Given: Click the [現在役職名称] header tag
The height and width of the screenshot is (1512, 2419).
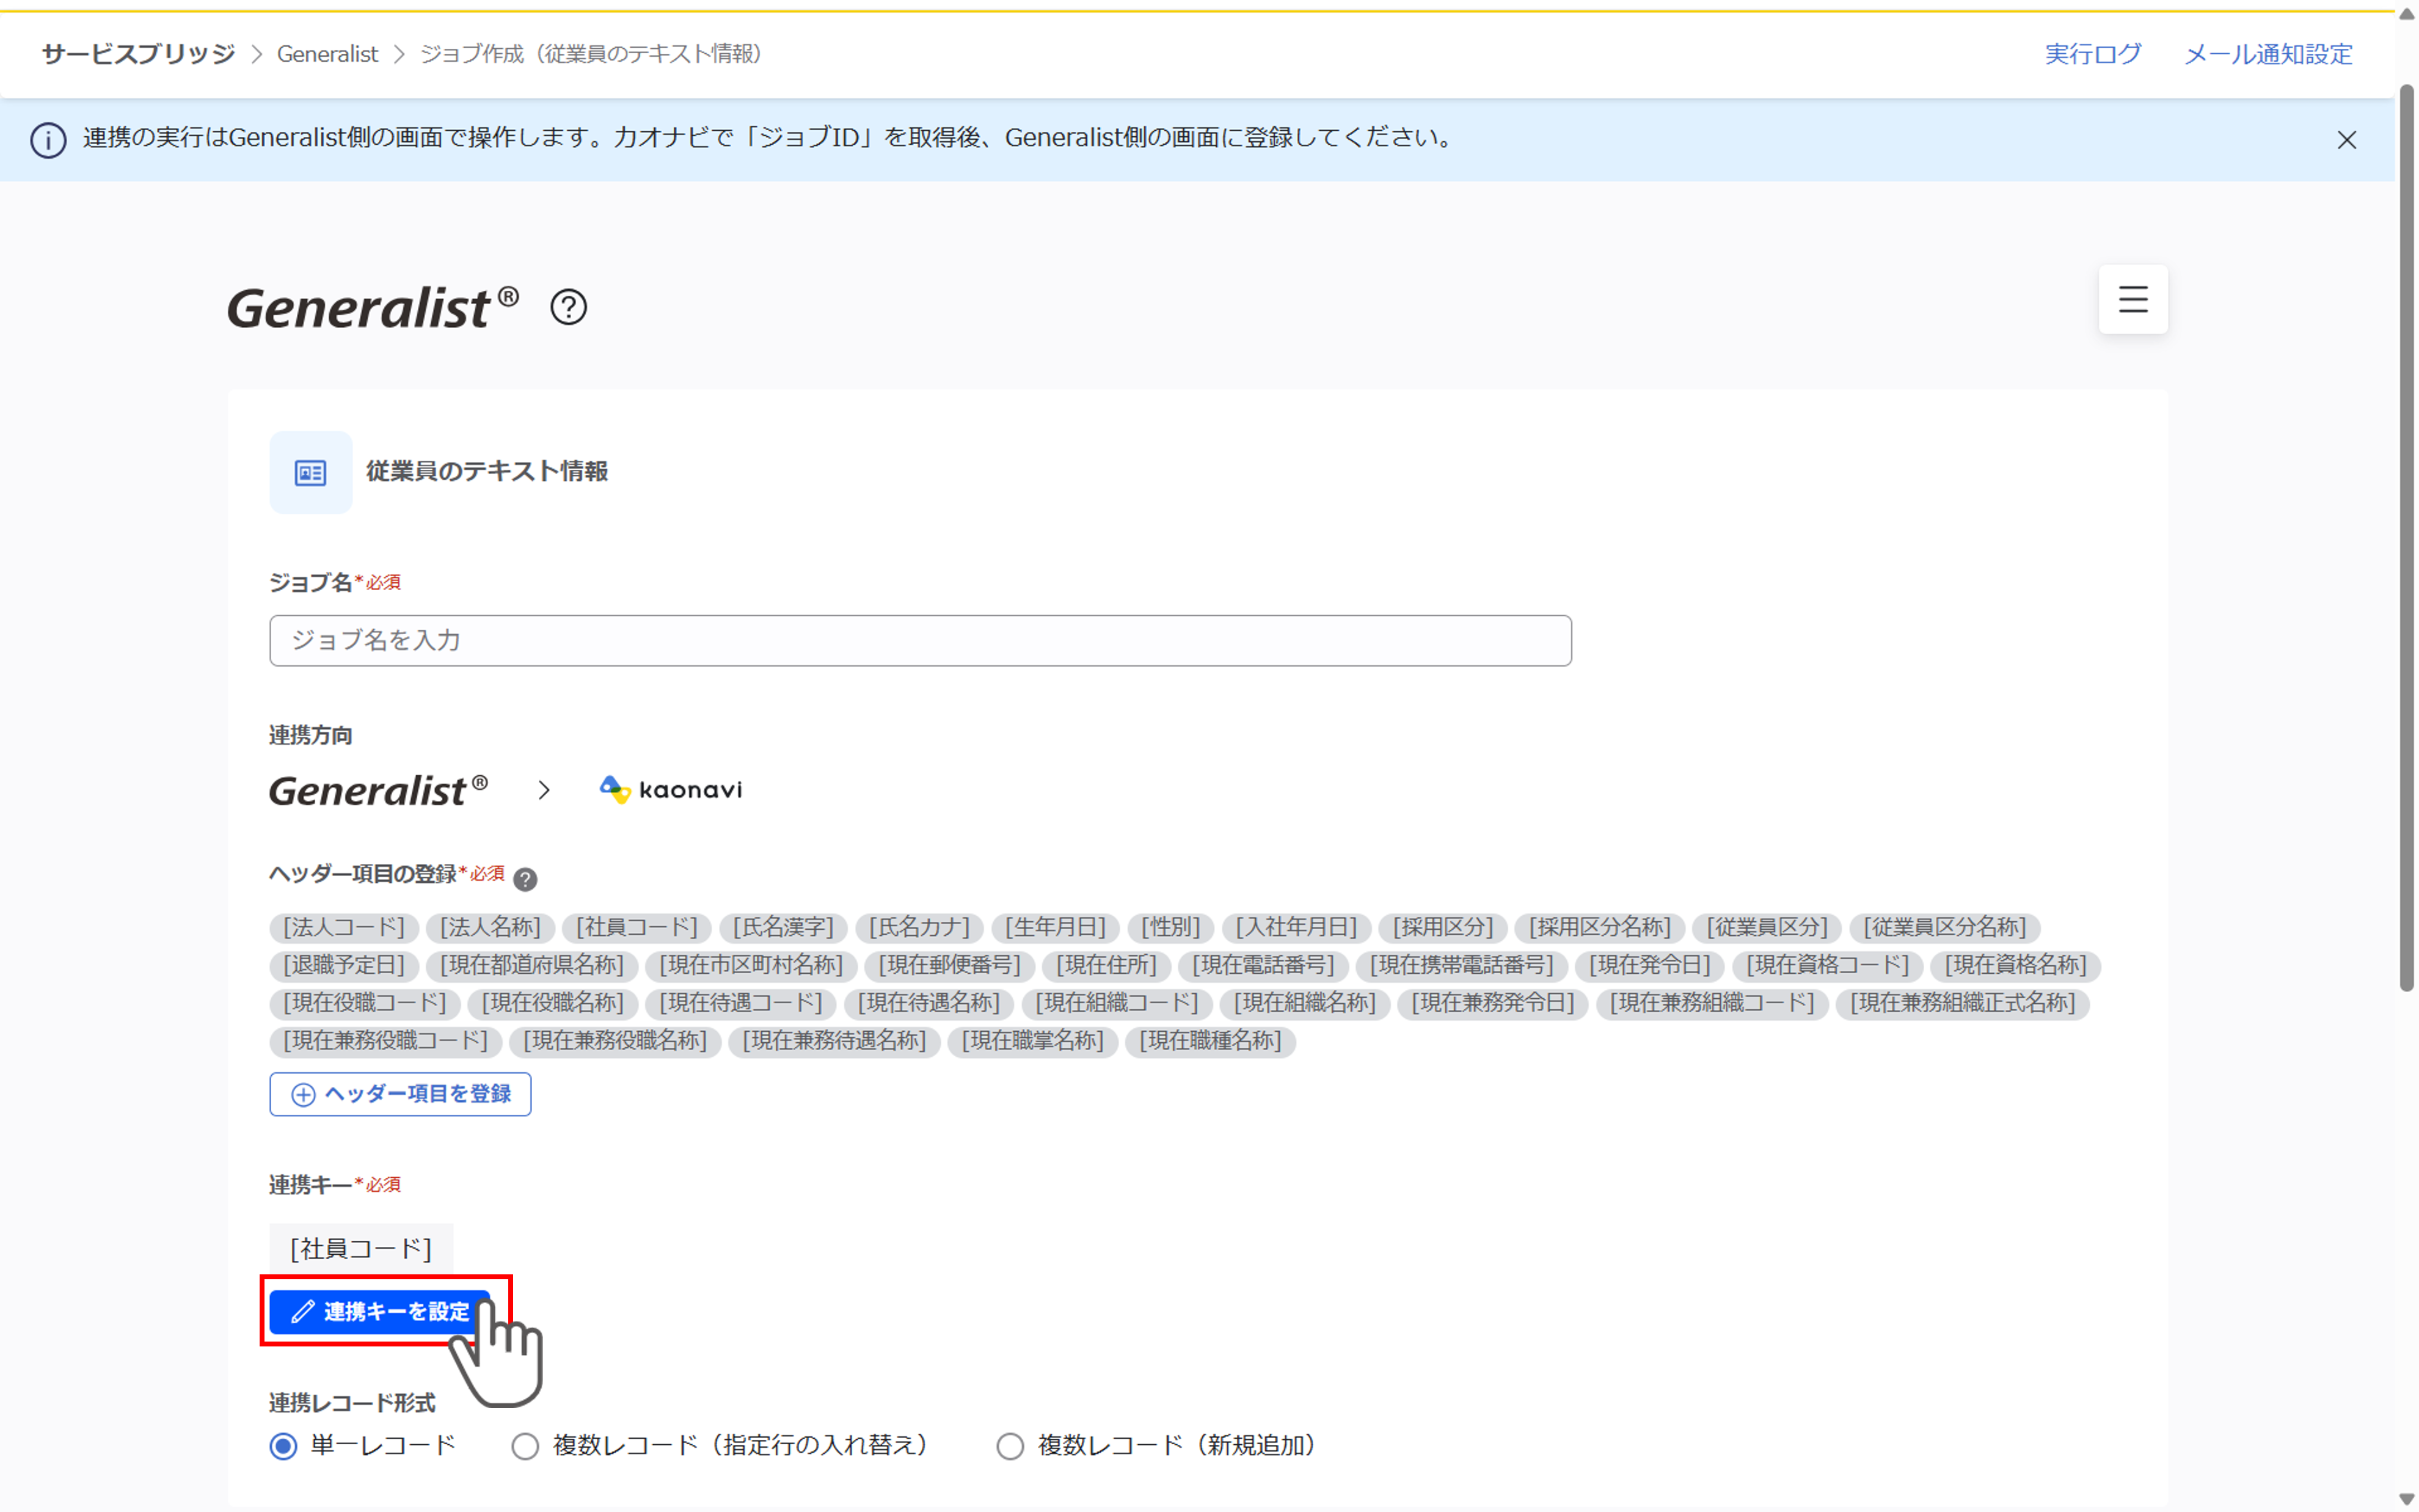Looking at the screenshot, I should [x=553, y=1004].
